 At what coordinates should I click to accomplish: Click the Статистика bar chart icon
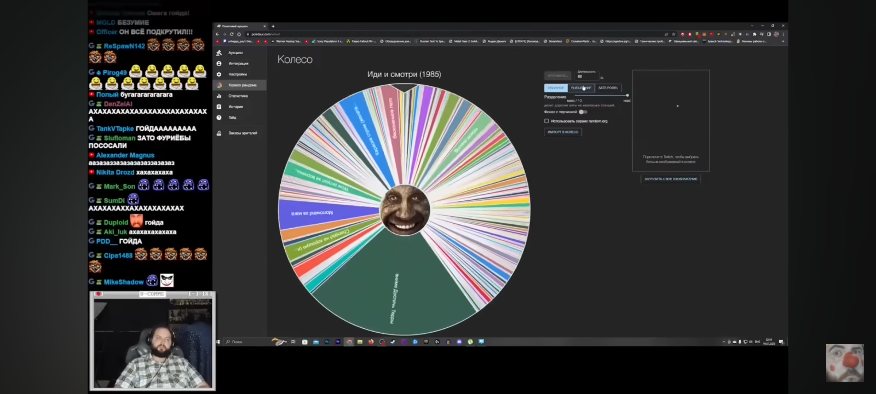click(219, 96)
